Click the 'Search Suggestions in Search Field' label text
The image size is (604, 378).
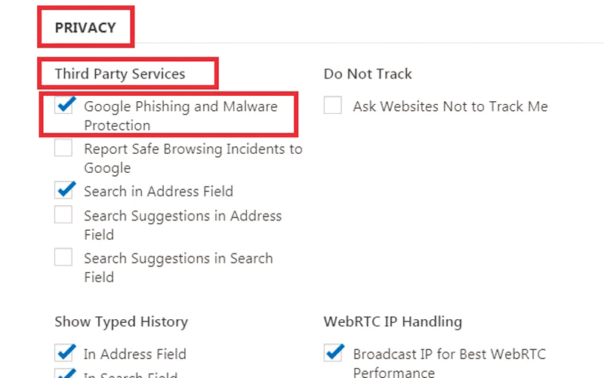pos(178,267)
